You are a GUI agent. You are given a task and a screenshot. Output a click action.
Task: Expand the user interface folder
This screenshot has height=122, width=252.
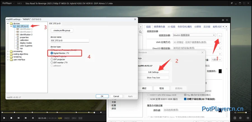point(8,60)
